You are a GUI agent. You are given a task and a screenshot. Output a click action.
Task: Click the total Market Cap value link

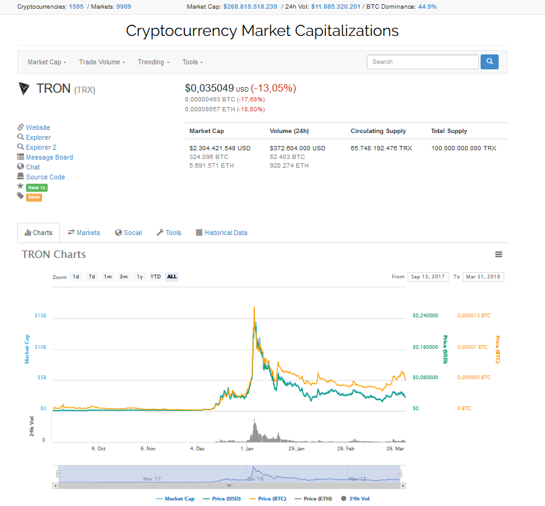tap(251, 7)
